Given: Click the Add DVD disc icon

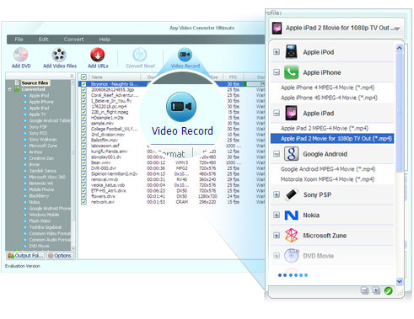Looking at the screenshot, I should pos(21,55).
